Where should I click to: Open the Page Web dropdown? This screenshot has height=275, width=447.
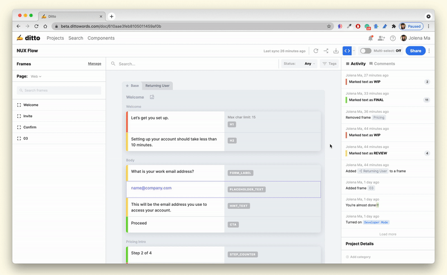[x=36, y=76]
